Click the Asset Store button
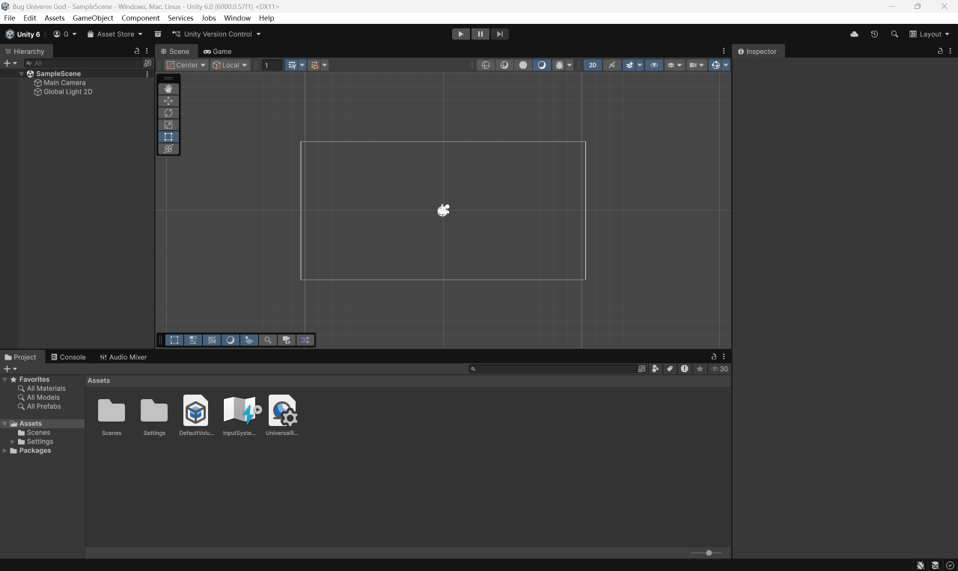This screenshot has height=571, width=958. [x=115, y=34]
